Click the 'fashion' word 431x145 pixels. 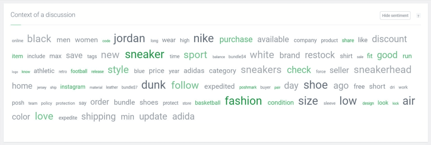pyautogui.click(x=243, y=101)
